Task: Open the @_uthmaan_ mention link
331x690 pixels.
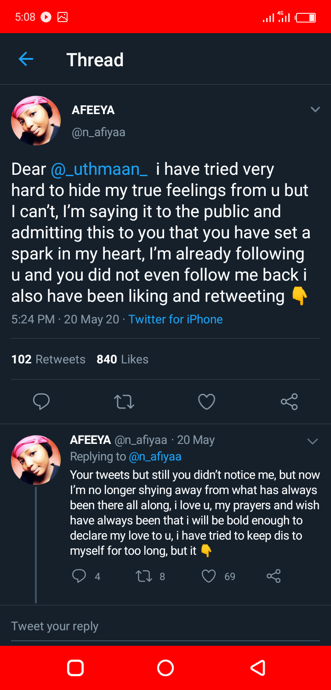Action: coord(99,169)
